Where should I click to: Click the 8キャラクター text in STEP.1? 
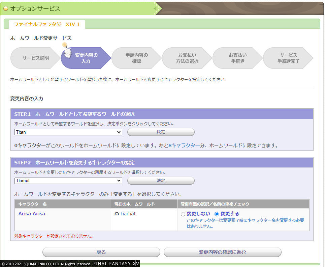[x=184, y=145]
